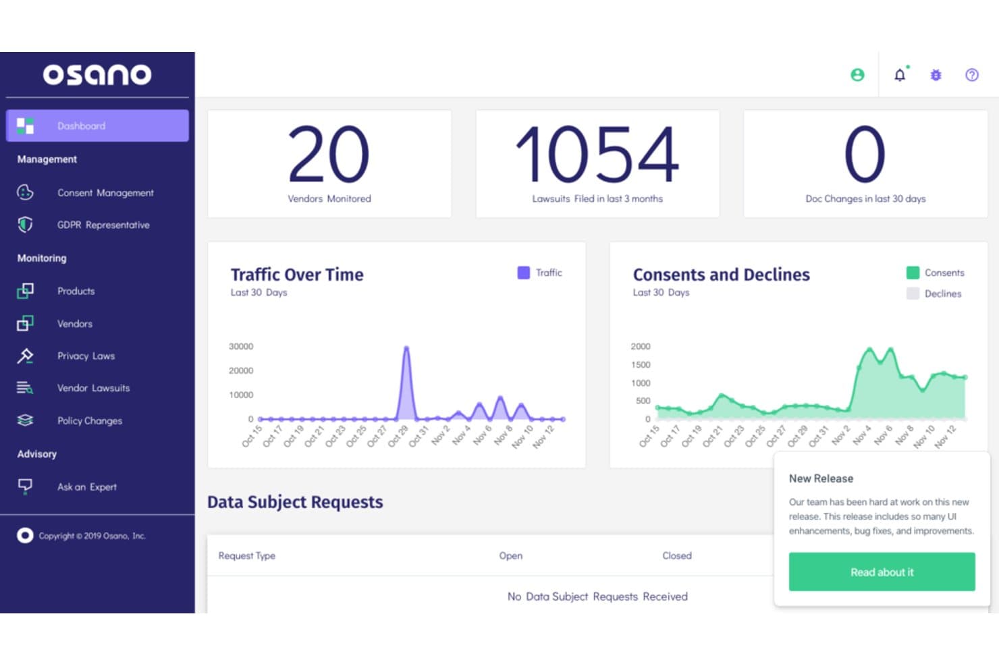Click the Vendors icon in the sidebar
The width and height of the screenshot is (999, 666).
point(25,323)
